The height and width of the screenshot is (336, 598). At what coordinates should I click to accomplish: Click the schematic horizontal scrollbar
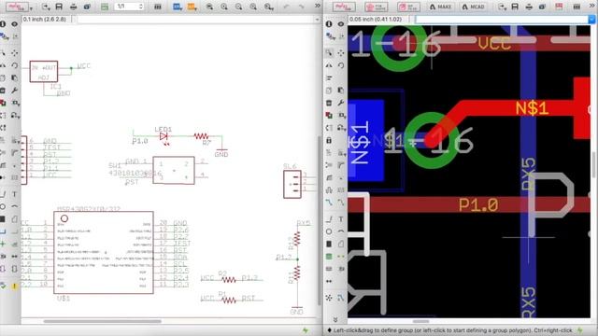point(102,321)
